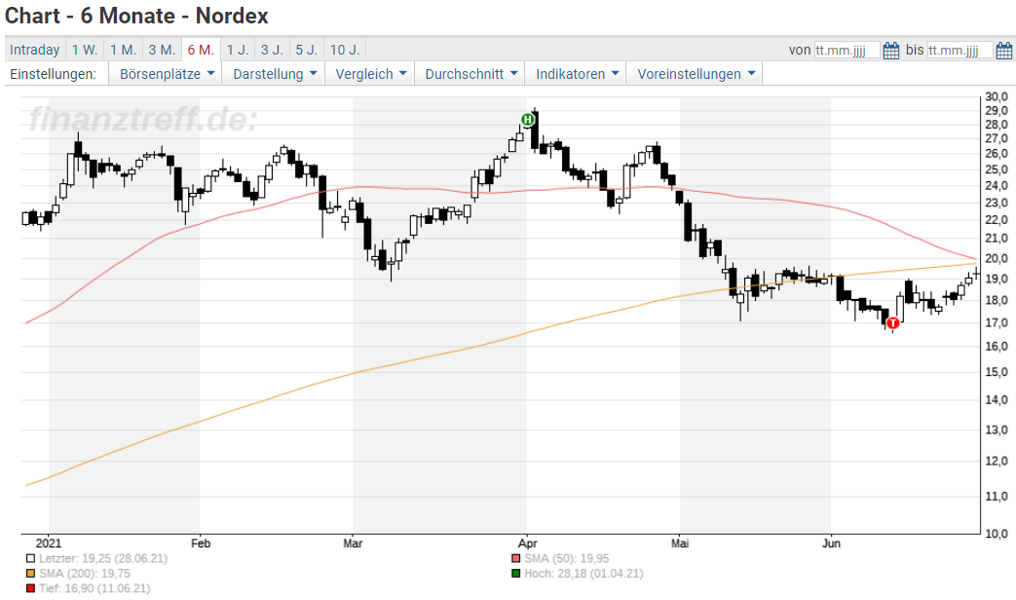
Task: Click the pink SMA (50) legend swatch
Action: pos(515,558)
